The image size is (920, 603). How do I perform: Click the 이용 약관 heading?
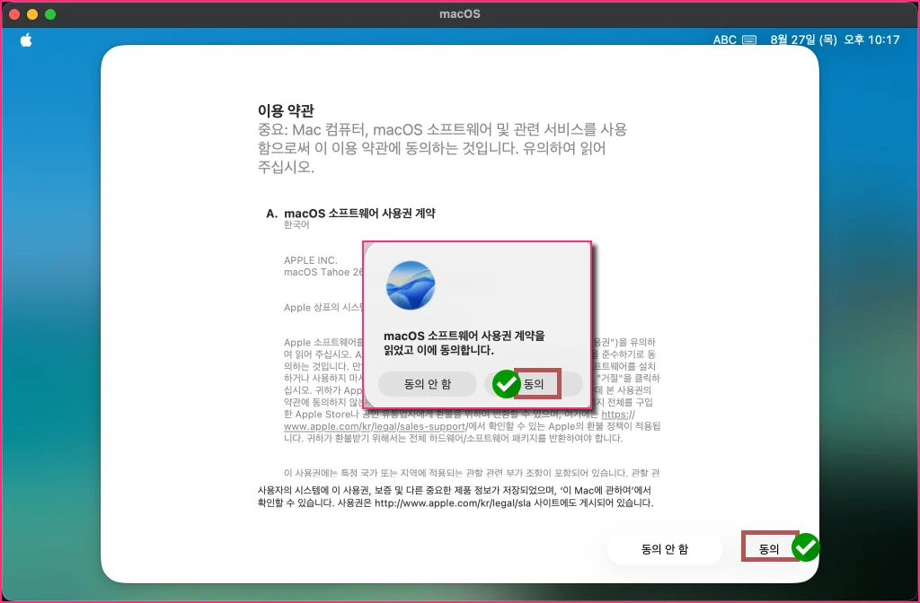click(286, 110)
